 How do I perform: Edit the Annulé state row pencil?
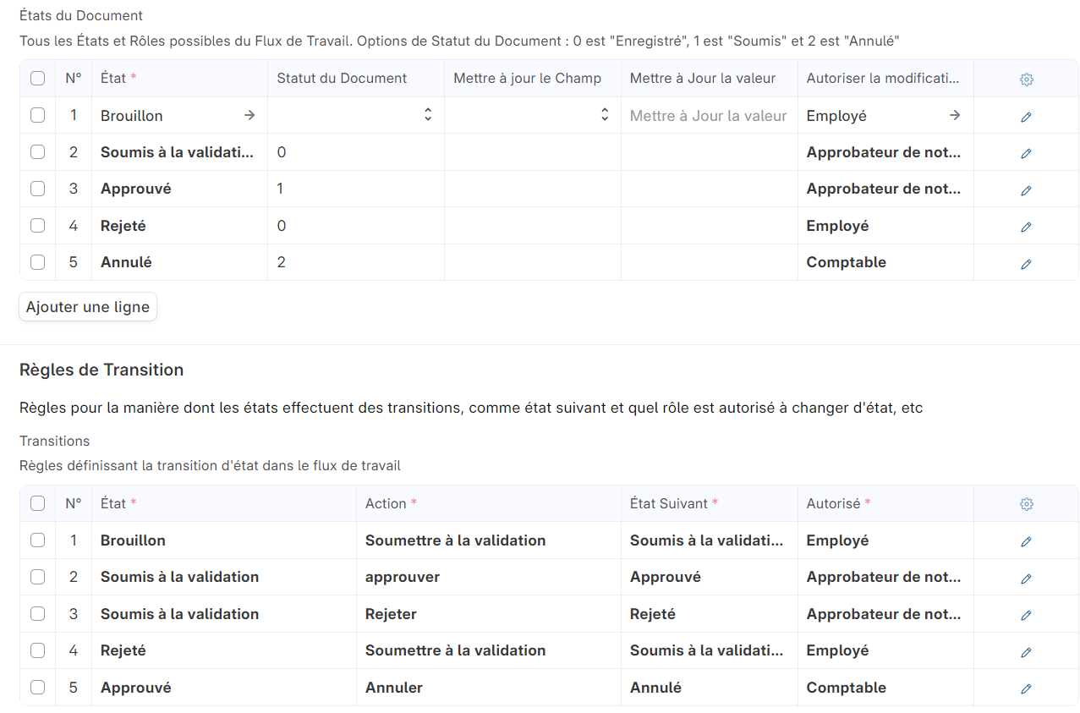tap(1026, 264)
